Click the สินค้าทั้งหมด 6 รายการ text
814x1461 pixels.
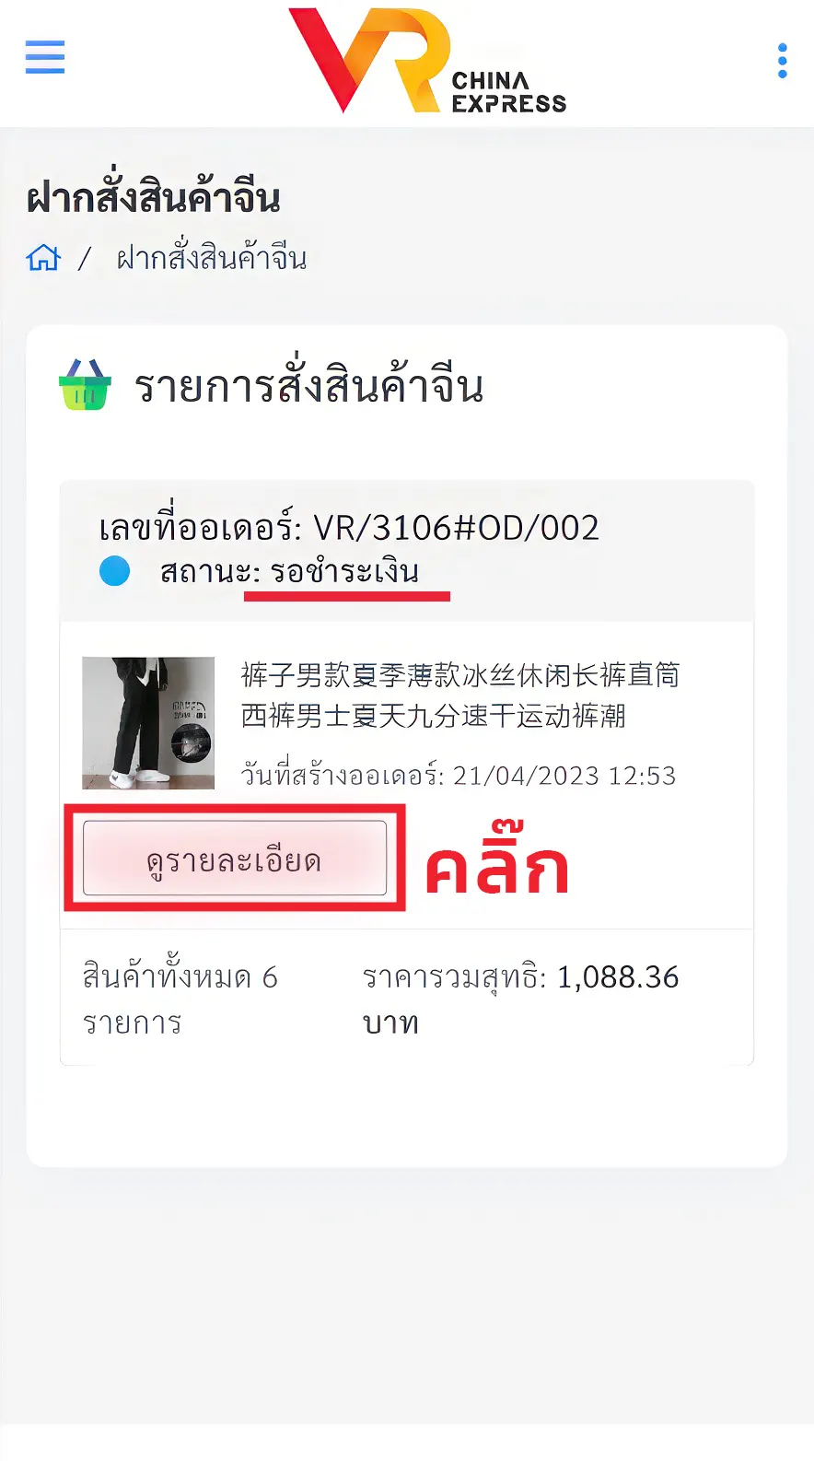tap(180, 999)
